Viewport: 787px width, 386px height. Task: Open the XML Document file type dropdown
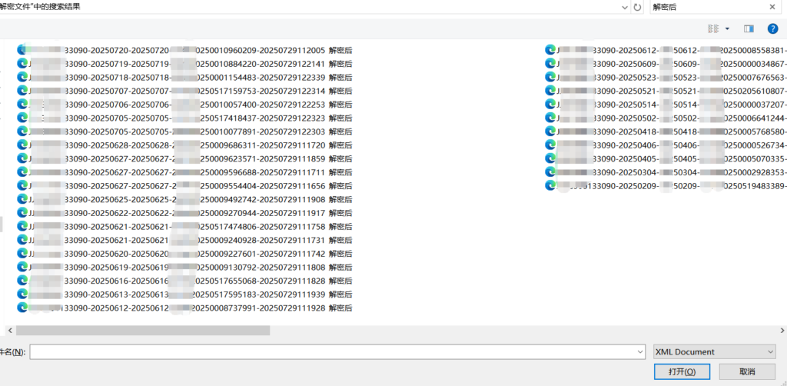(713, 351)
